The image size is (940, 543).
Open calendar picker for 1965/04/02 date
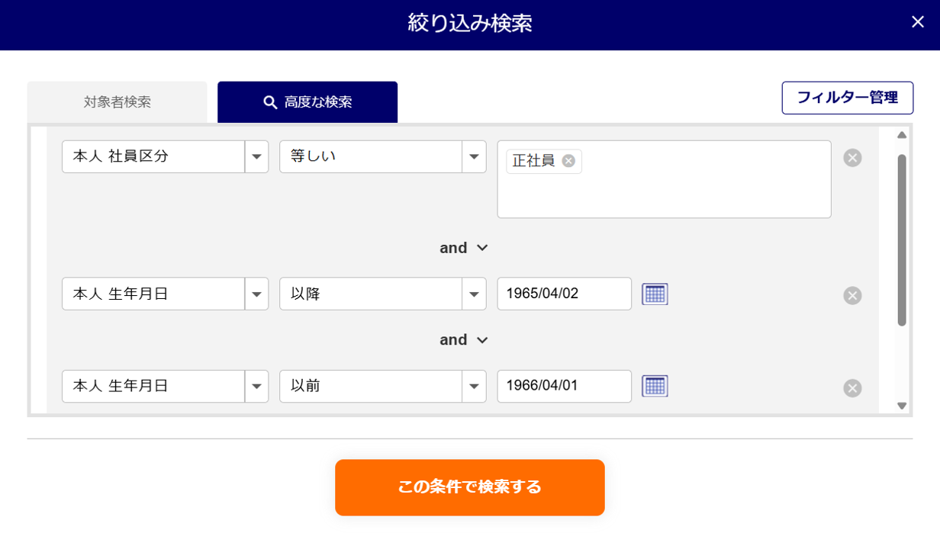point(655,294)
